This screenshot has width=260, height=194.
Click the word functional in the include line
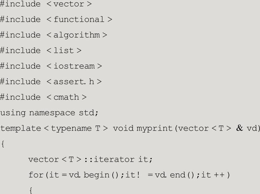click(79, 20)
